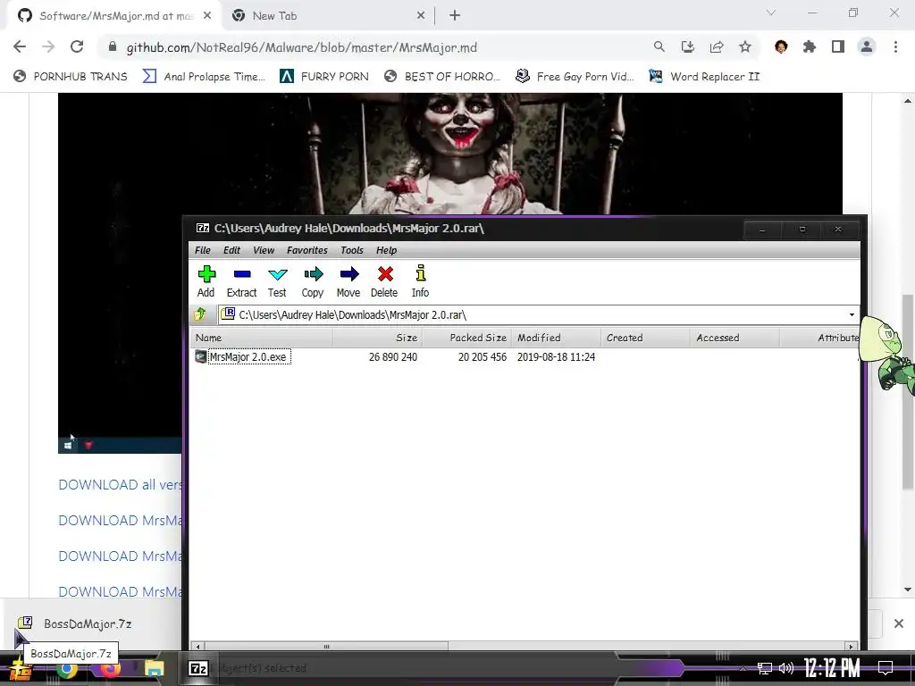915x686 pixels.
Task: Click the 7-Zip scroll left arrow
Action: pyautogui.click(x=198, y=647)
